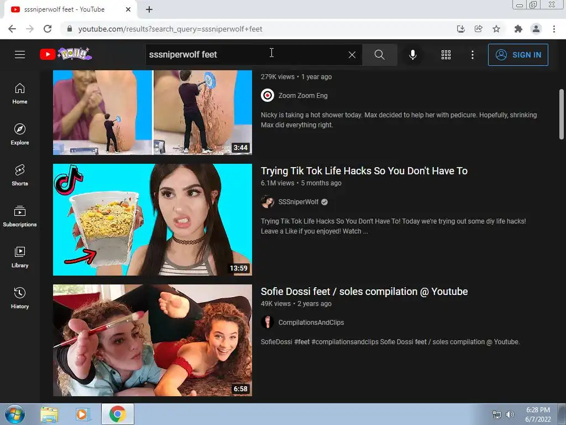Share this page from the address bar

point(479,29)
